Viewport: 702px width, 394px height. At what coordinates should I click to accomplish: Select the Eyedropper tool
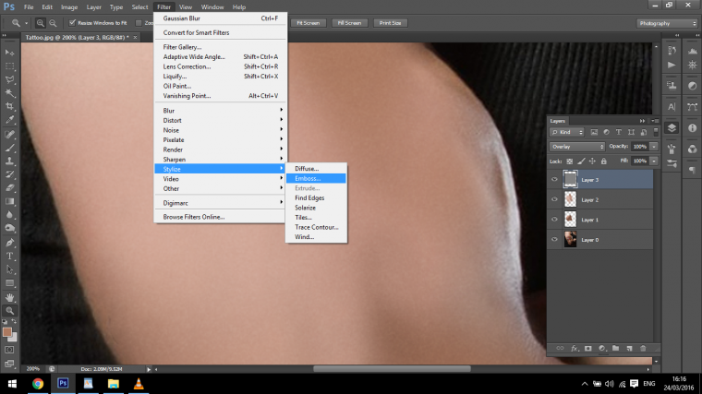click(9, 120)
